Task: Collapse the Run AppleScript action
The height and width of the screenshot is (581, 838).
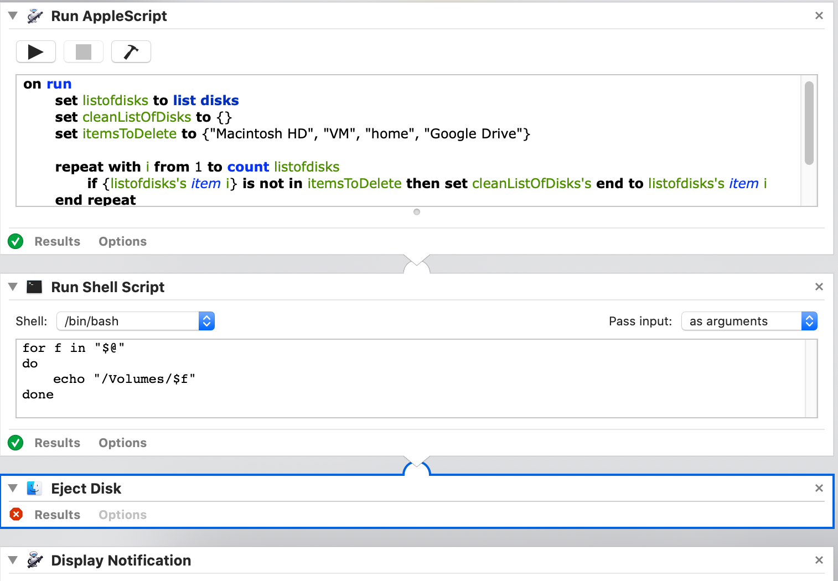Action: pyautogui.click(x=13, y=15)
